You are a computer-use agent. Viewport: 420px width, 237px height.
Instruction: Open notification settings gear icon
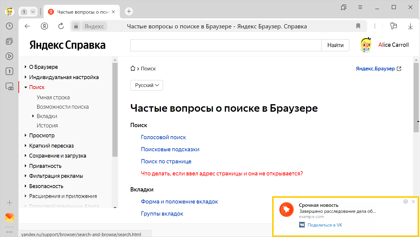click(x=405, y=202)
